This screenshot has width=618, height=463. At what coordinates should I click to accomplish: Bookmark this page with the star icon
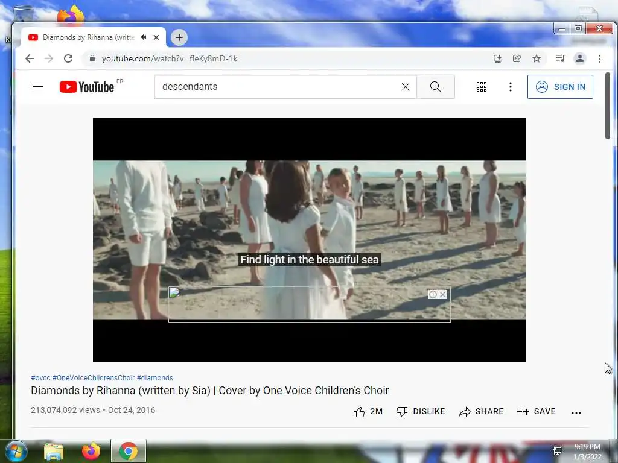tap(537, 58)
